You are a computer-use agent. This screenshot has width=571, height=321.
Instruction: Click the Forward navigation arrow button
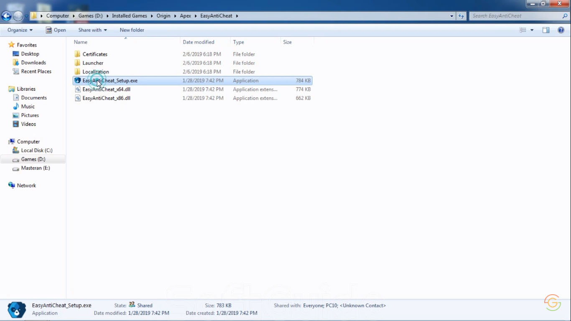[18, 16]
